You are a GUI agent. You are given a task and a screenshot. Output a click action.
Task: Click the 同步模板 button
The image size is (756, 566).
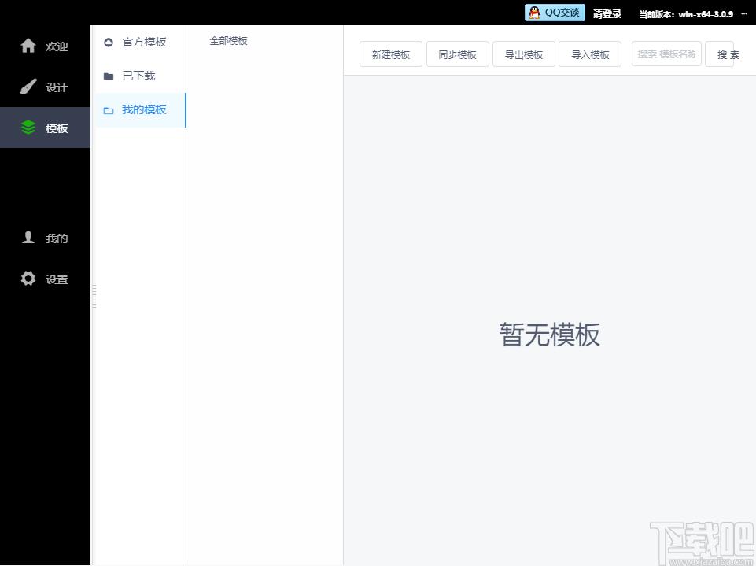click(x=458, y=54)
